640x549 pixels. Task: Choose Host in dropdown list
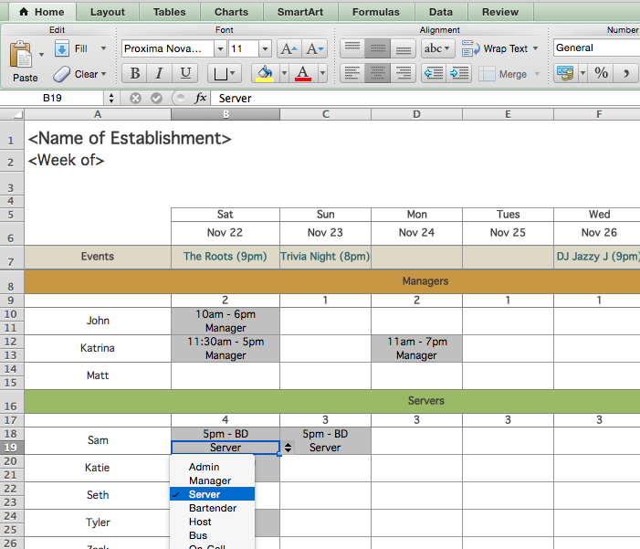pyautogui.click(x=212, y=522)
